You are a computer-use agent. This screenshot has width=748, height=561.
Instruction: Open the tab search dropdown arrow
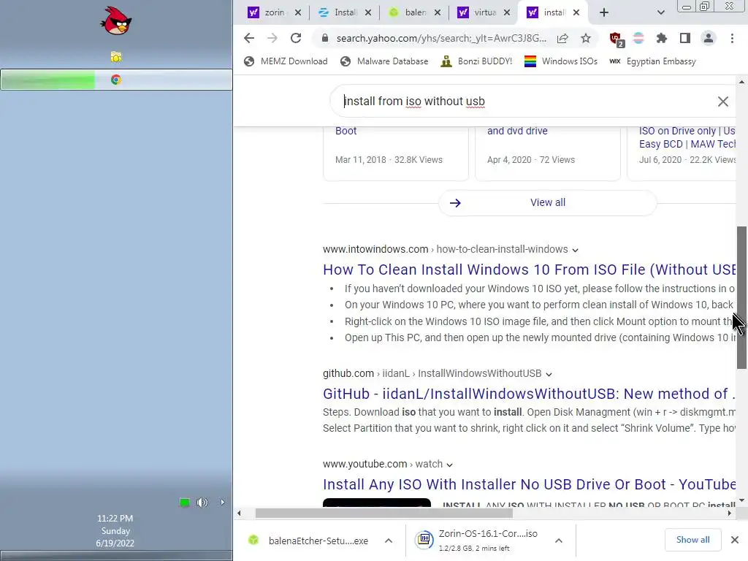tap(660, 12)
